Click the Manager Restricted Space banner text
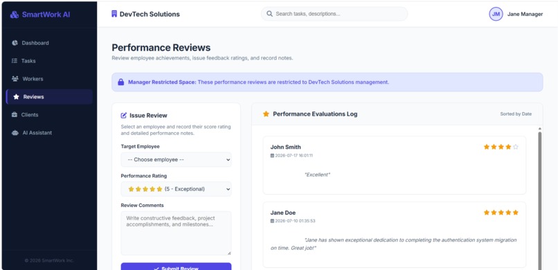The height and width of the screenshot is (270, 558). (259, 82)
